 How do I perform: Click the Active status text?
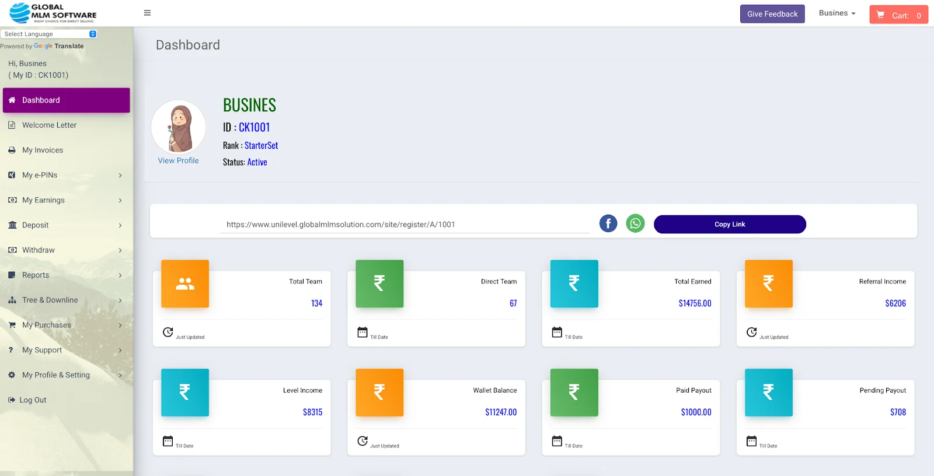pyautogui.click(x=257, y=162)
